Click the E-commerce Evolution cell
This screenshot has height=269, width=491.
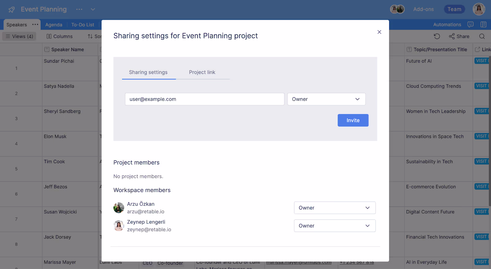tap(439, 194)
